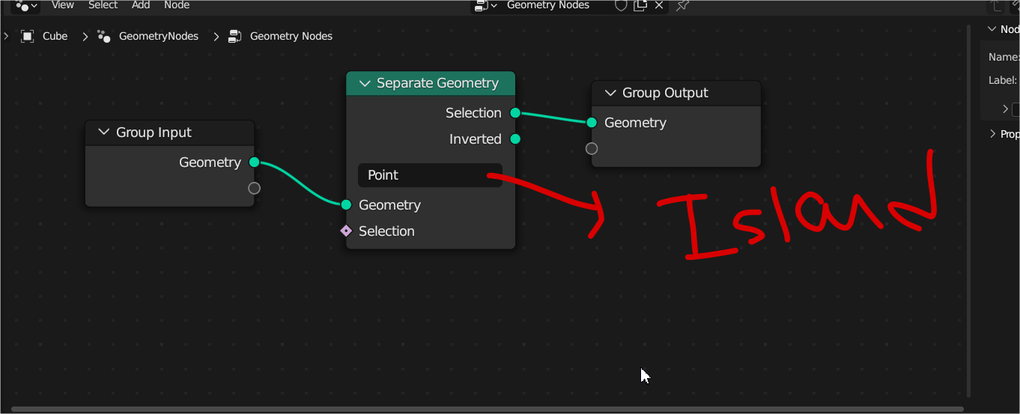The image size is (1020, 414).
Task: Expand the Properties sidebar panel
Action: pos(993,134)
